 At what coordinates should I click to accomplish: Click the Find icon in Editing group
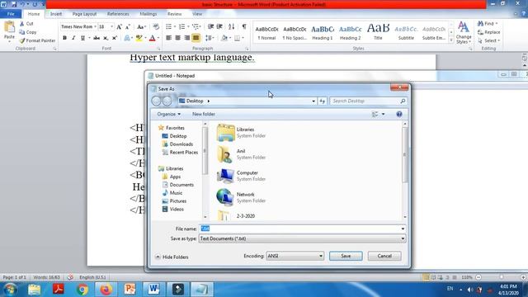coord(481,24)
